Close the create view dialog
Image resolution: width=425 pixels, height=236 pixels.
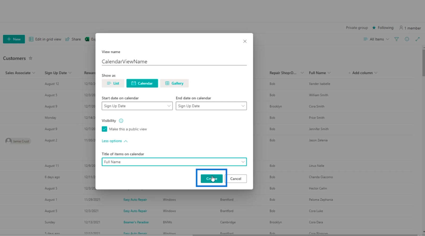(245, 41)
